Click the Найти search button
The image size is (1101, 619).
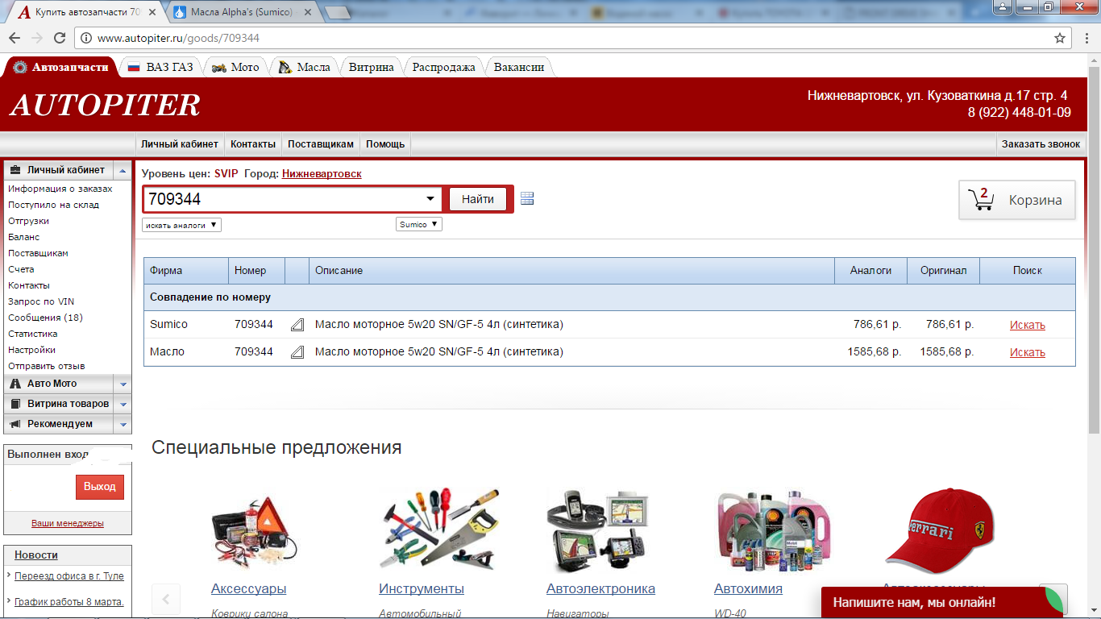point(478,199)
